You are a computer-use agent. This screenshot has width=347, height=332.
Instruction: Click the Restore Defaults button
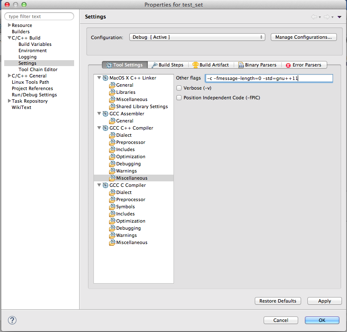278,301
